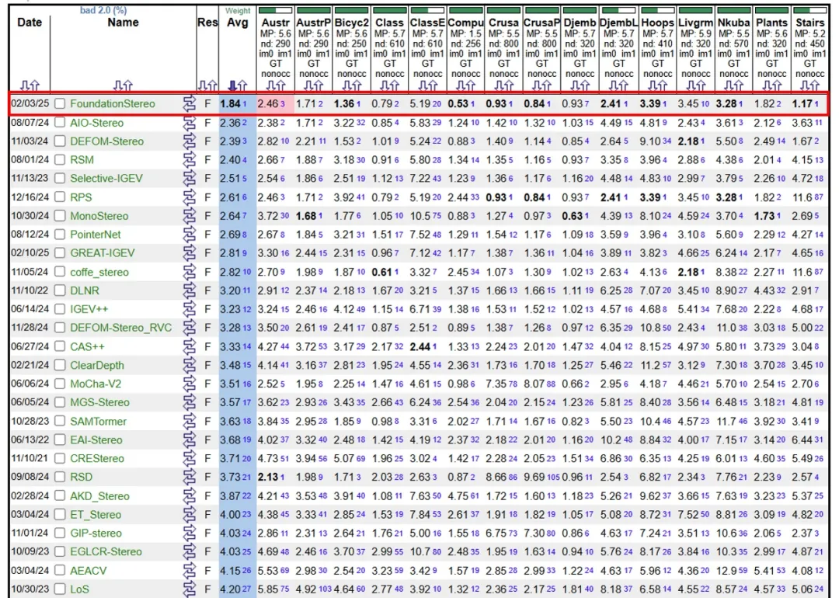This screenshot has height=598, width=839.
Task: Click the bold 2.13 Austr value for RSD
Action: click(267, 477)
